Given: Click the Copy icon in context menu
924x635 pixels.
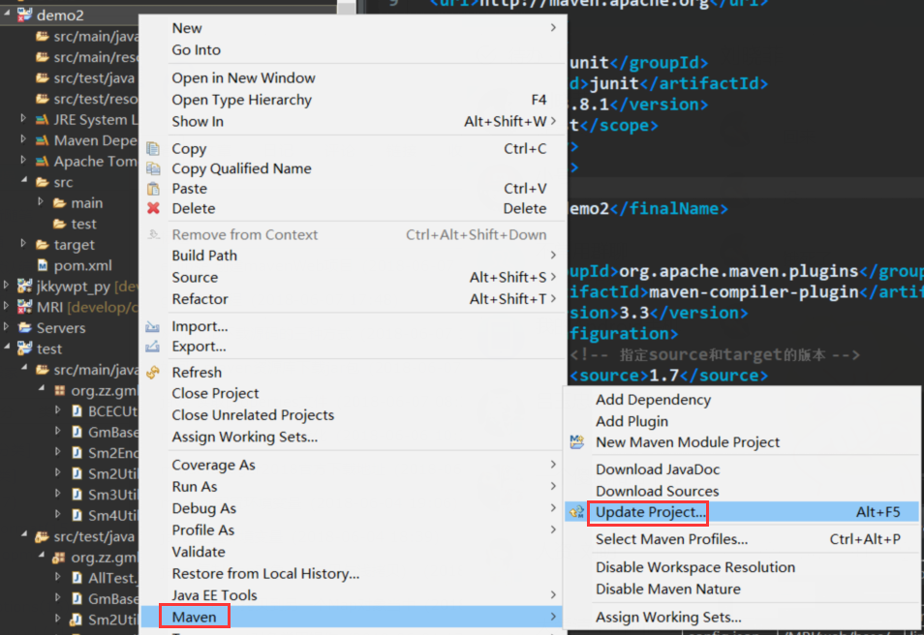Looking at the screenshot, I should pyautogui.click(x=153, y=148).
